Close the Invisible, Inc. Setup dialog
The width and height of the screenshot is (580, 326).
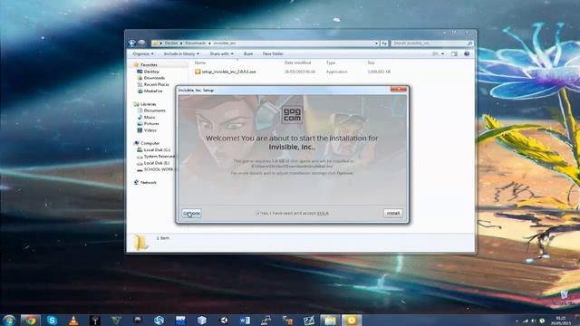[x=399, y=90]
